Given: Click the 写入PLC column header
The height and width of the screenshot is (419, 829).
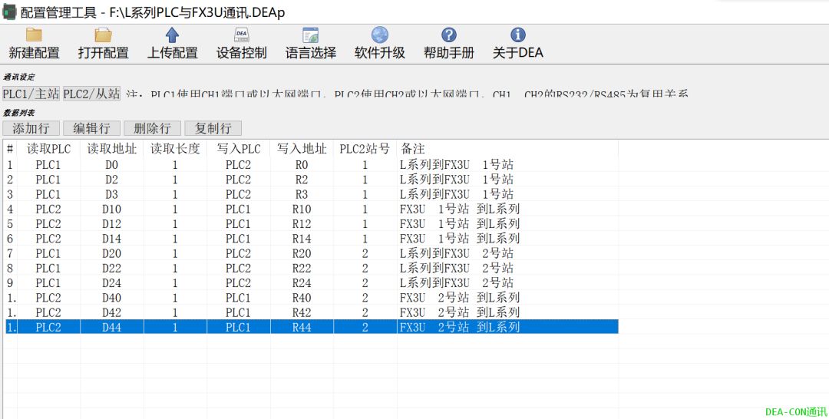Looking at the screenshot, I should tap(239, 149).
